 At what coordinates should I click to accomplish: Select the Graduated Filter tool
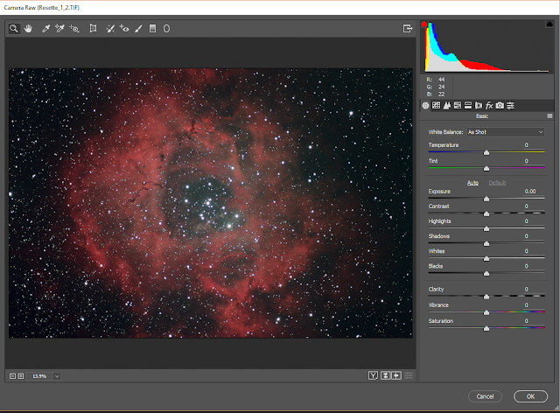click(152, 29)
